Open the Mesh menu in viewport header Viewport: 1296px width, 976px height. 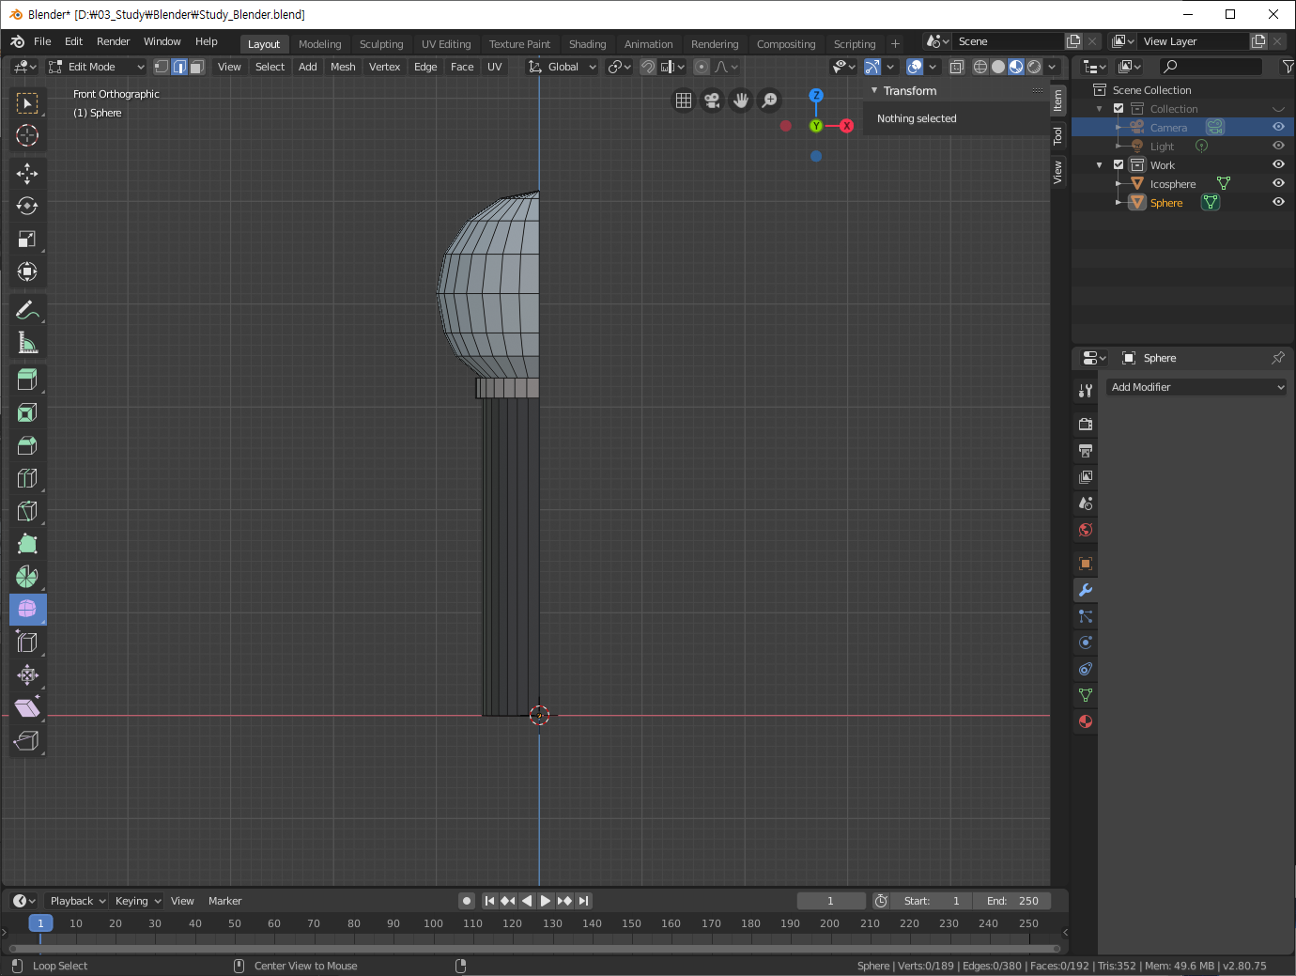click(x=343, y=67)
